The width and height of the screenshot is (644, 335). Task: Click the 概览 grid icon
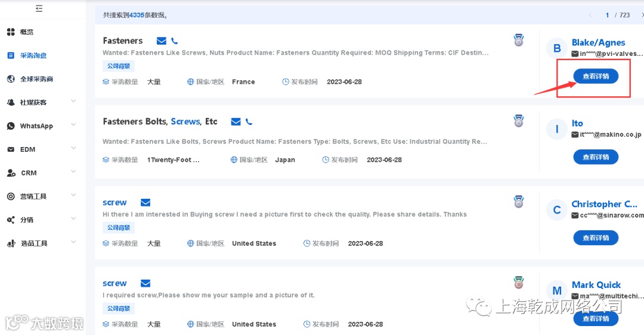click(11, 32)
